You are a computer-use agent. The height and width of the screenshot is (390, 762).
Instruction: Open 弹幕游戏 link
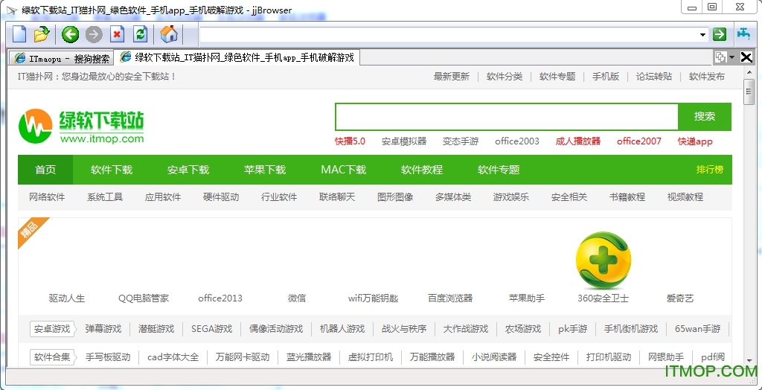(x=103, y=329)
